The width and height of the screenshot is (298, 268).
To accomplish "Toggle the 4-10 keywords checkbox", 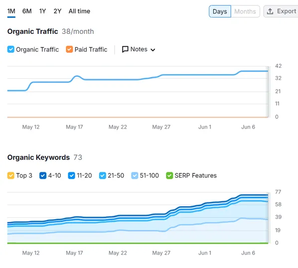I will pos(43,175).
